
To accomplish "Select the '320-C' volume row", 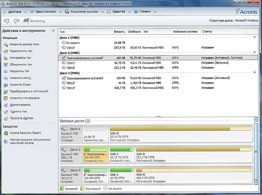I will (158, 63).
